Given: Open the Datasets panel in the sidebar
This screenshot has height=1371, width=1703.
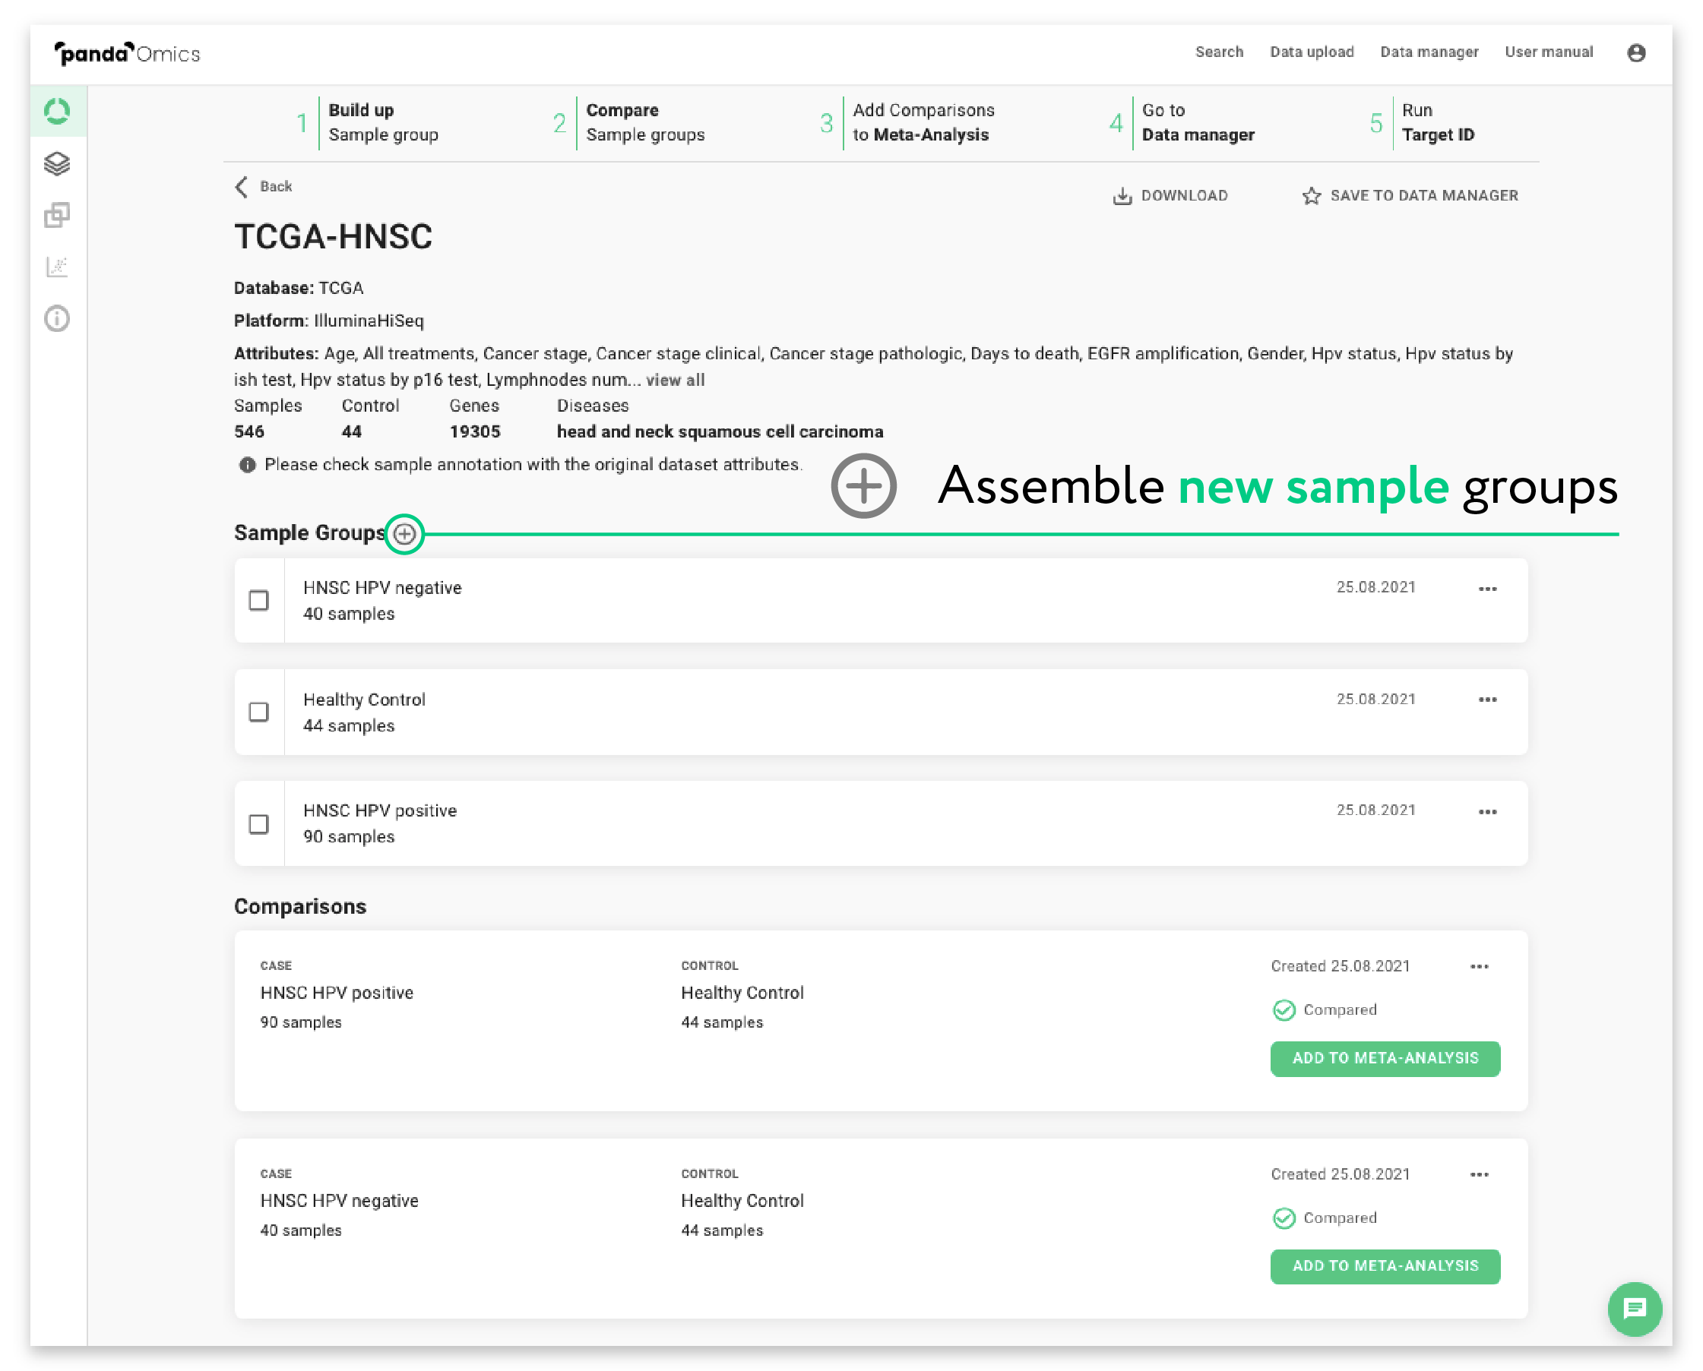Looking at the screenshot, I should (56, 111).
